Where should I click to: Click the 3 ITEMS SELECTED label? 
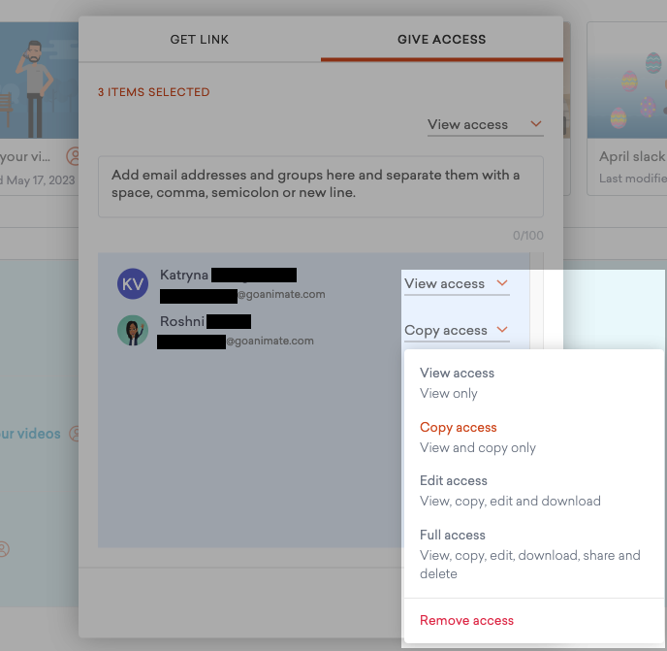coord(153,92)
